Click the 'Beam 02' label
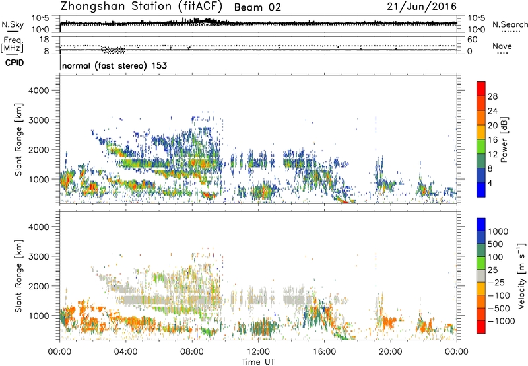The height and width of the screenshot is (366, 528). (x=257, y=7)
